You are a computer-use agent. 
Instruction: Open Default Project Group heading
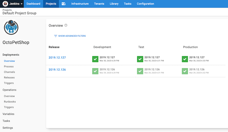(x=19, y=13)
